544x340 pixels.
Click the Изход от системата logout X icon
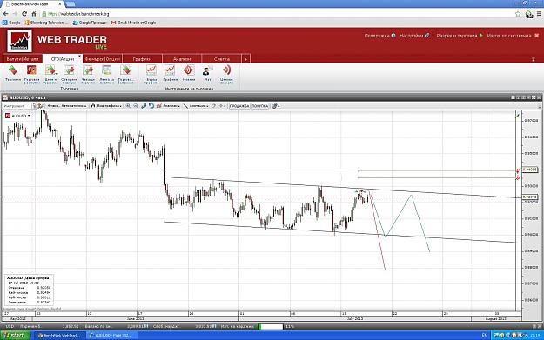pos(537,36)
